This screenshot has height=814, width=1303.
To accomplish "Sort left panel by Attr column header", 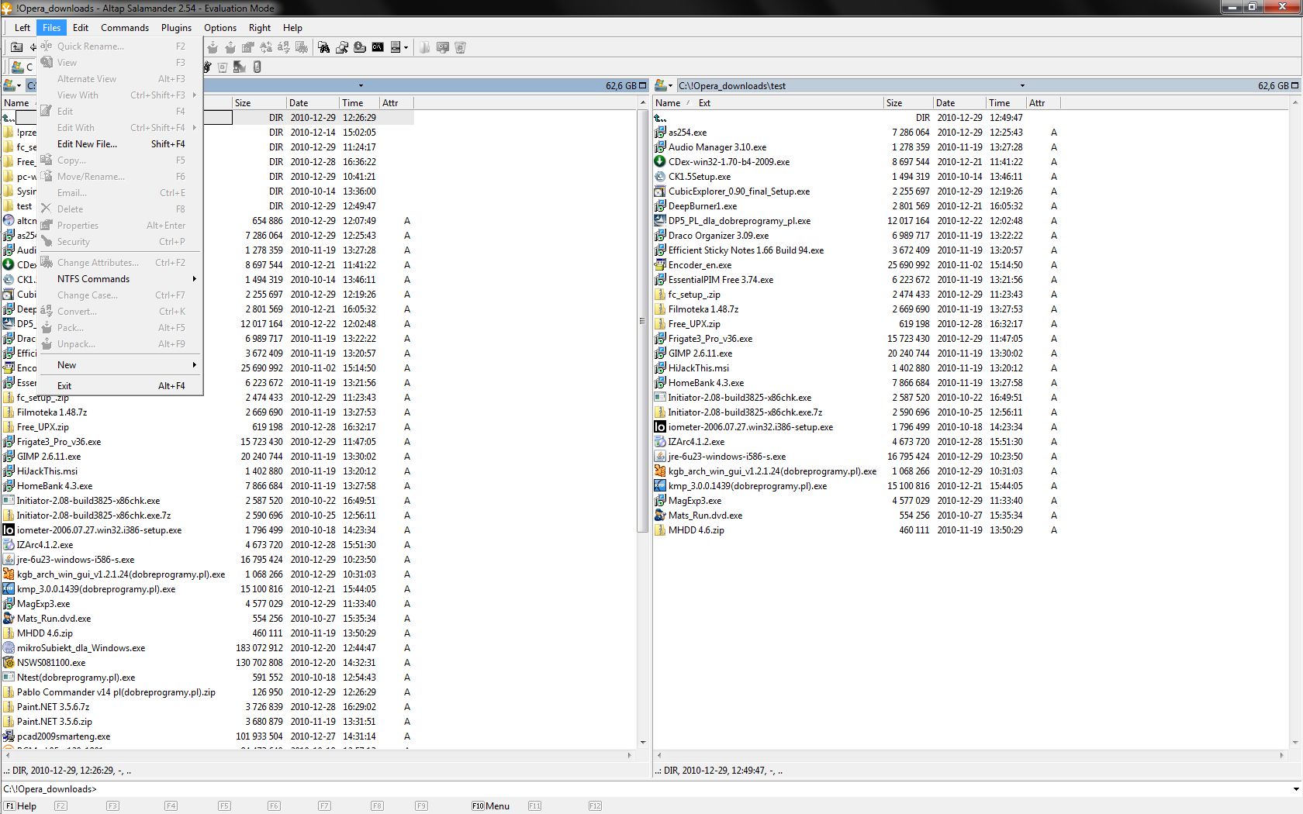I will coord(396,102).
